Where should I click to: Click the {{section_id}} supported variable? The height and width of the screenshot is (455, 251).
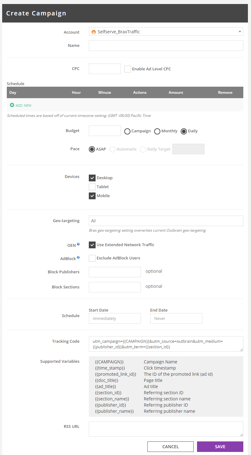click(x=108, y=393)
